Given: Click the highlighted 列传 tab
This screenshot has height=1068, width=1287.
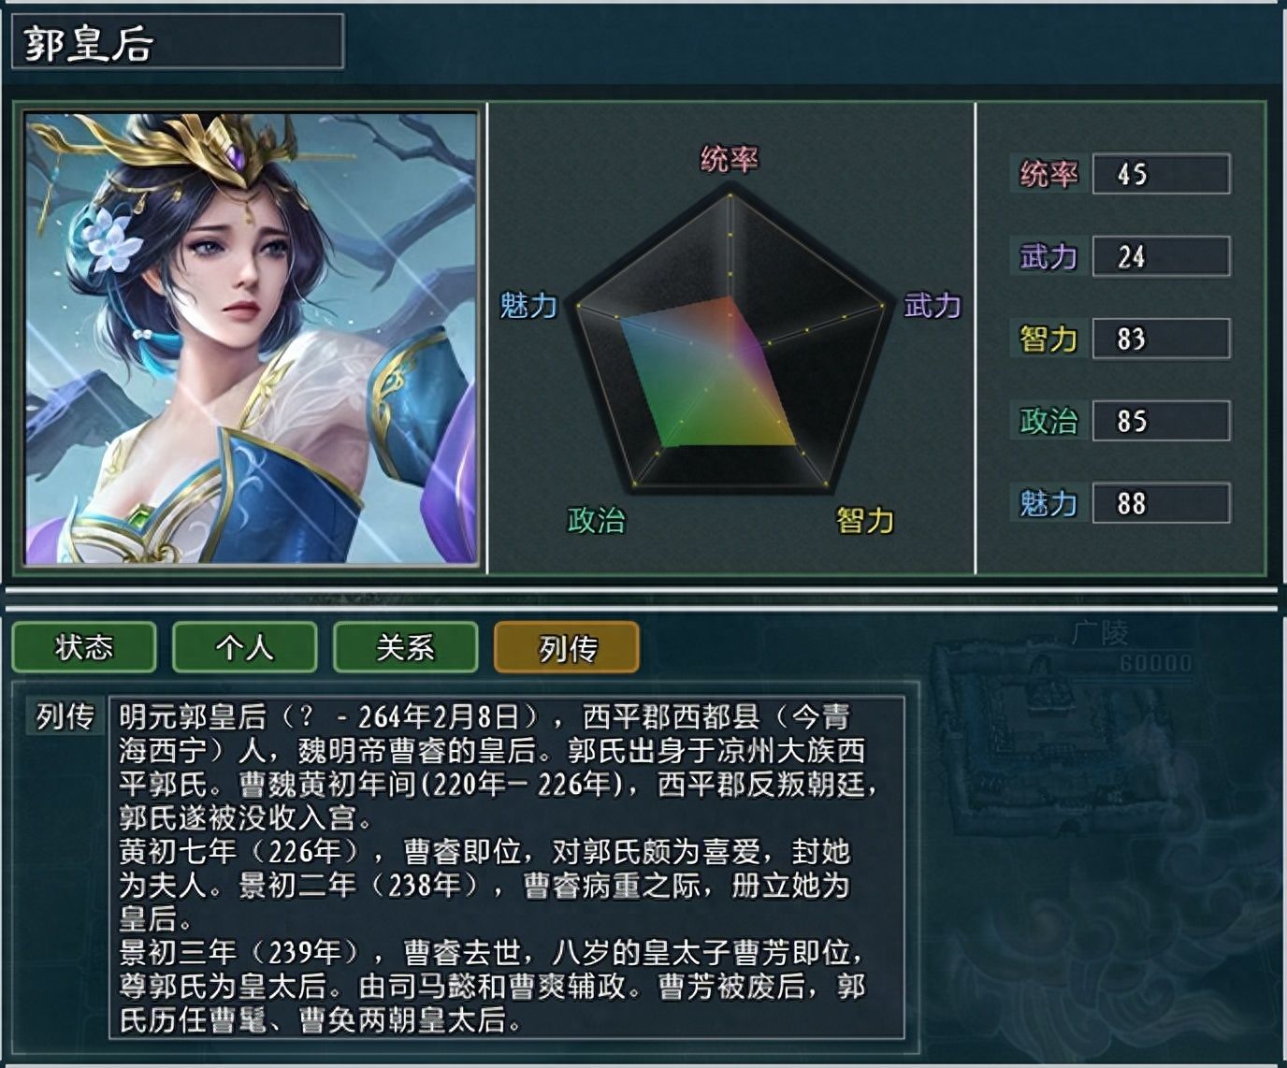Looking at the screenshot, I should pyautogui.click(x=567, y=647).
